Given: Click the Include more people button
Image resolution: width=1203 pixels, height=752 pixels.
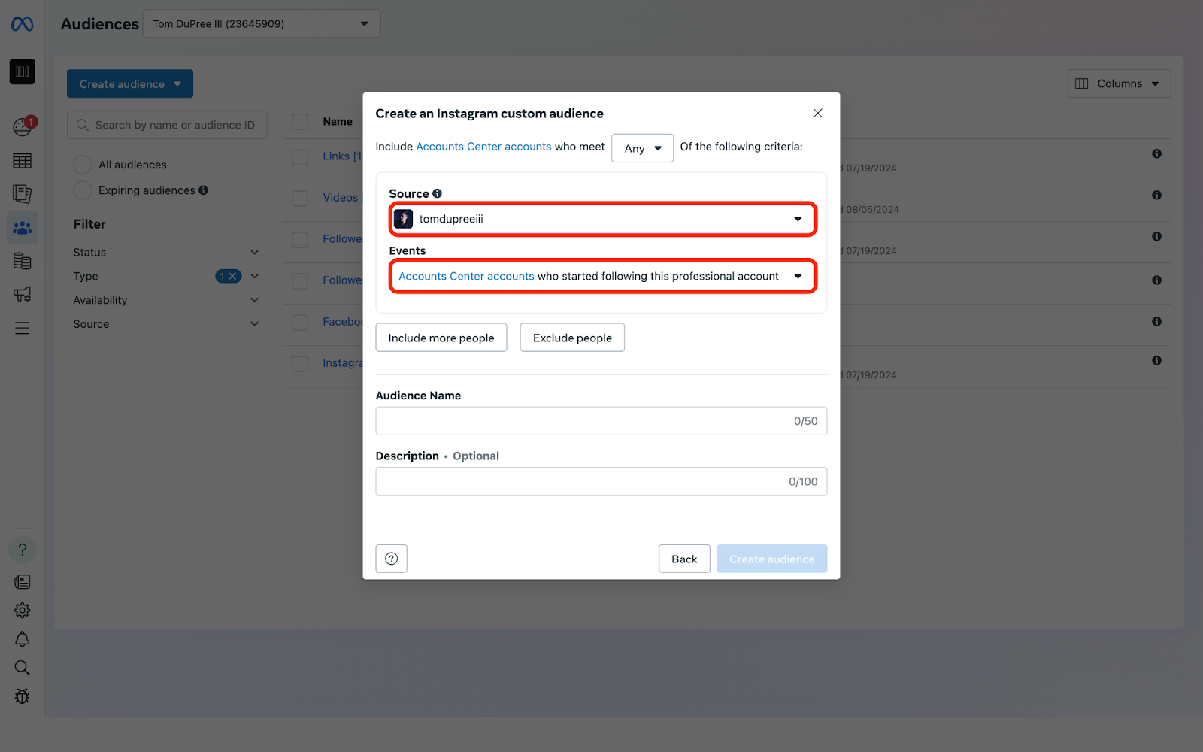Looking at the screenshot, I should [x=441, y=338].
